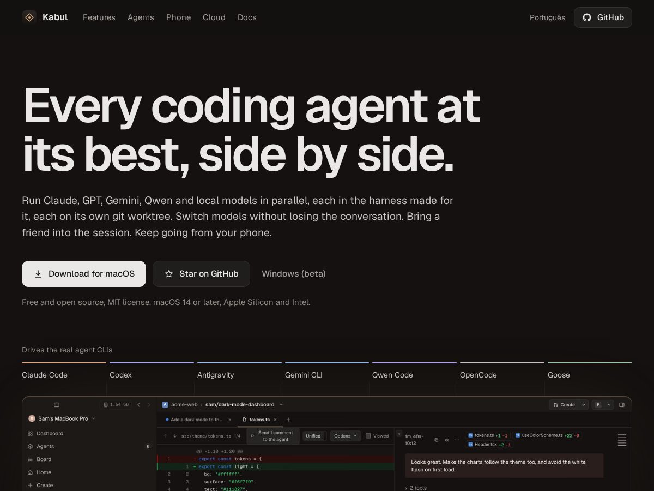
Task: Jump to next diff with down arrow
Action: 175,436
